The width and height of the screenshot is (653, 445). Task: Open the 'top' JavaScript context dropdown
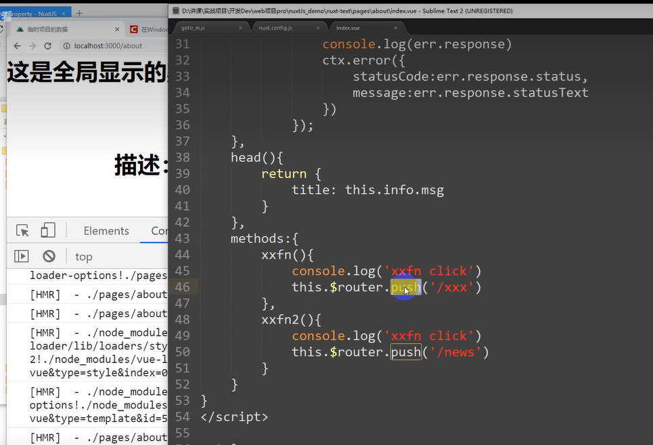(84, 257)
